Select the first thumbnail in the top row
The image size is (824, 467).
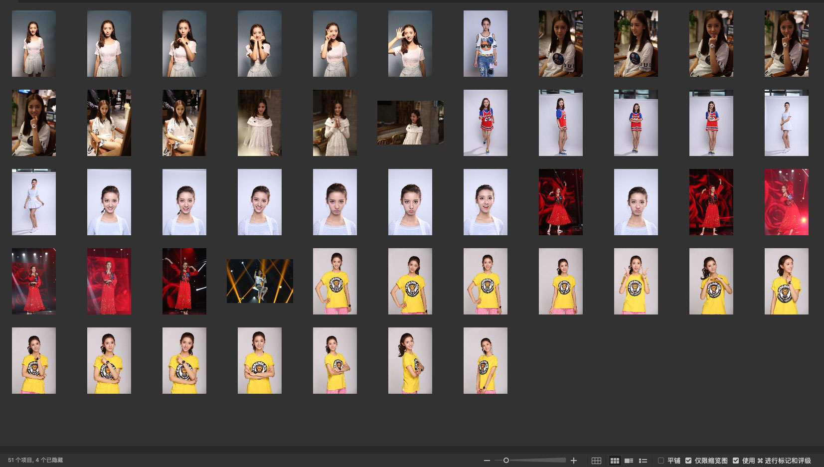pyautogui.click(x=34, y=44)
